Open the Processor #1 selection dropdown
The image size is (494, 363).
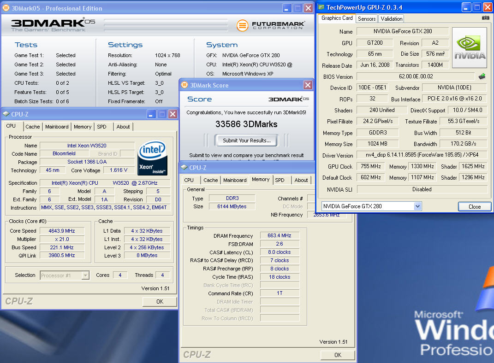click(x=85, y=275)
